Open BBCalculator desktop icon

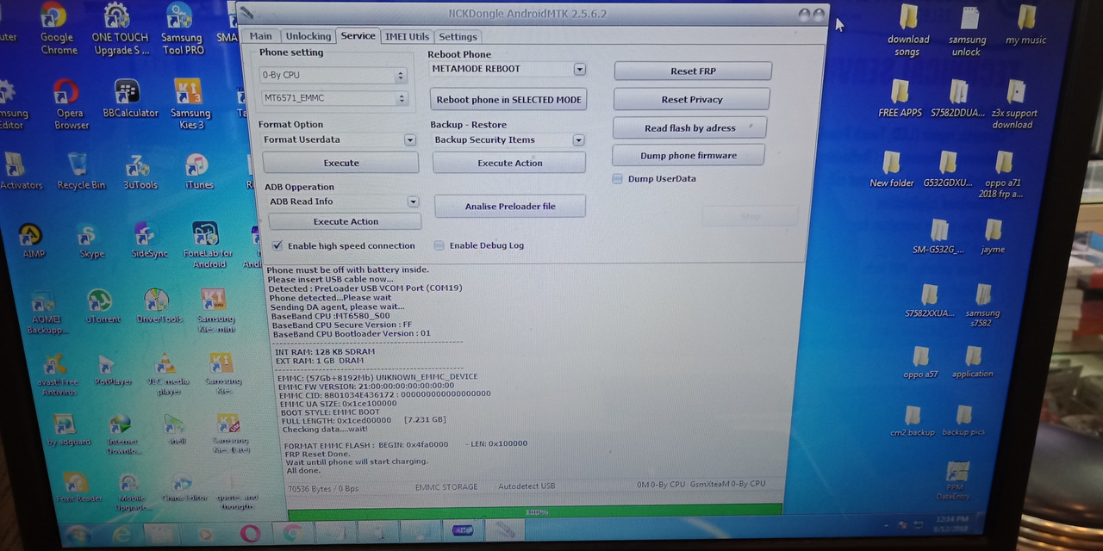[130, 99]
